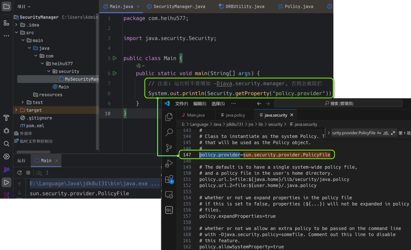
Task: Open VS Code Run and Debug icon
Action: (169, 164)
